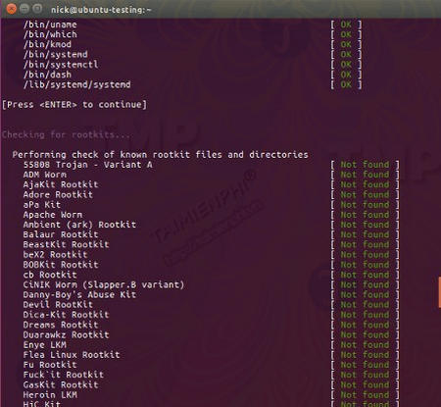
Task: Click the 'GasKit Rootkit' entry
Action: 61,384
